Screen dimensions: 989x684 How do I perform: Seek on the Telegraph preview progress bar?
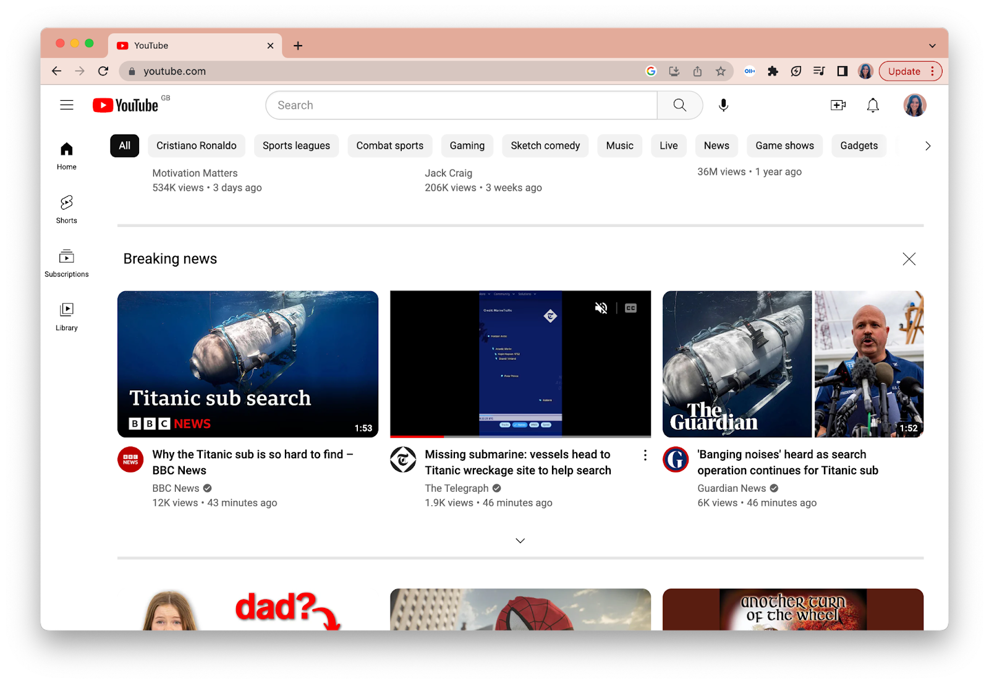(x=520, y=436)
